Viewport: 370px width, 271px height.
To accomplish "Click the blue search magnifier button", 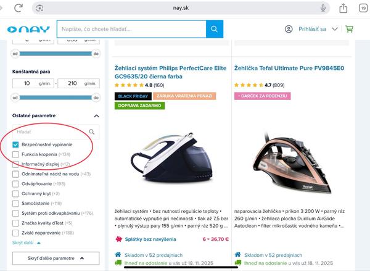I will click(x=214, y=29).
